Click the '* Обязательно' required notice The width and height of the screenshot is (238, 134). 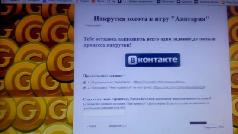[x=92, y=26]
